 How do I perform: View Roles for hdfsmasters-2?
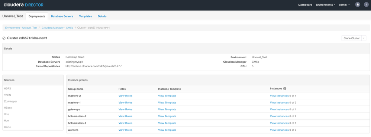coord(125,123)
